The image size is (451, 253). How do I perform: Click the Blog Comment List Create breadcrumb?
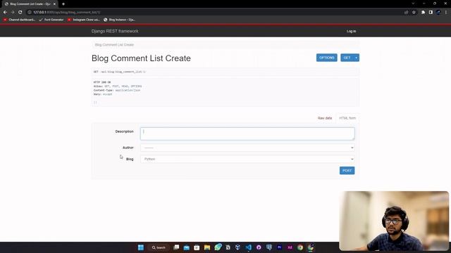114,45
